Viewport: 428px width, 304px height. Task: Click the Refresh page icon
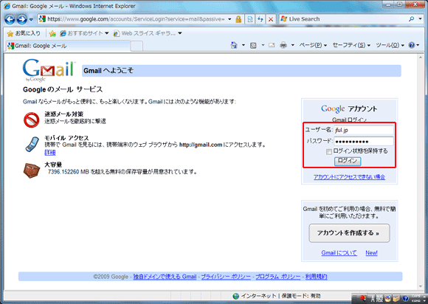tap(260, 19)
